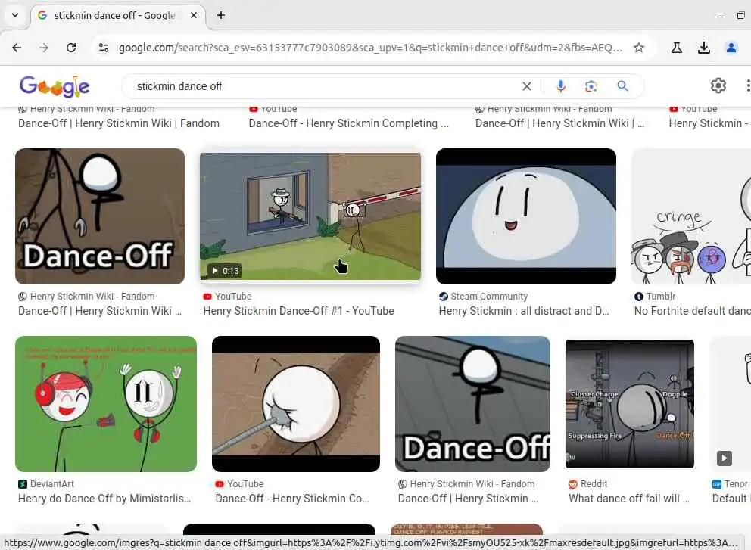Open 'Dance-Off - Henry Stickmin Co...' title

[x=292, y=499]
